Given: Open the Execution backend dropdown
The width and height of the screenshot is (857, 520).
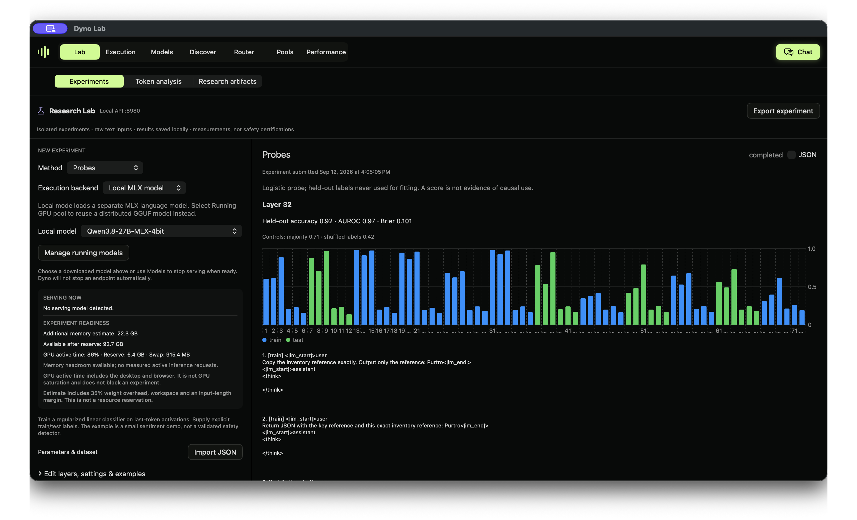Looking at the screenshot, I should click(x=144, y=188).
